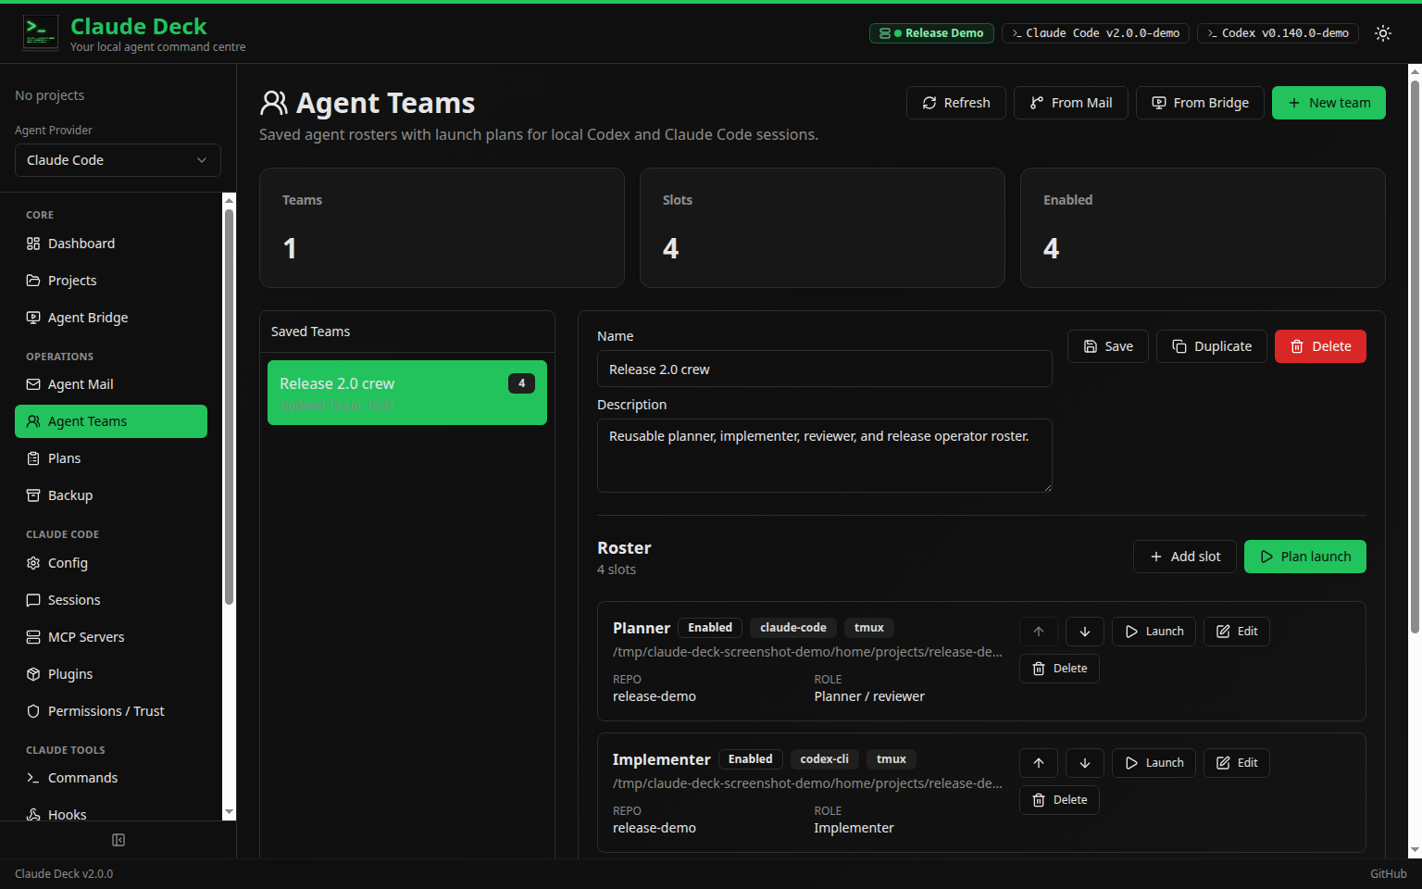Open the GitHub link in footer
This screenshot has height=889, width=1422.
click(1388, 874)
